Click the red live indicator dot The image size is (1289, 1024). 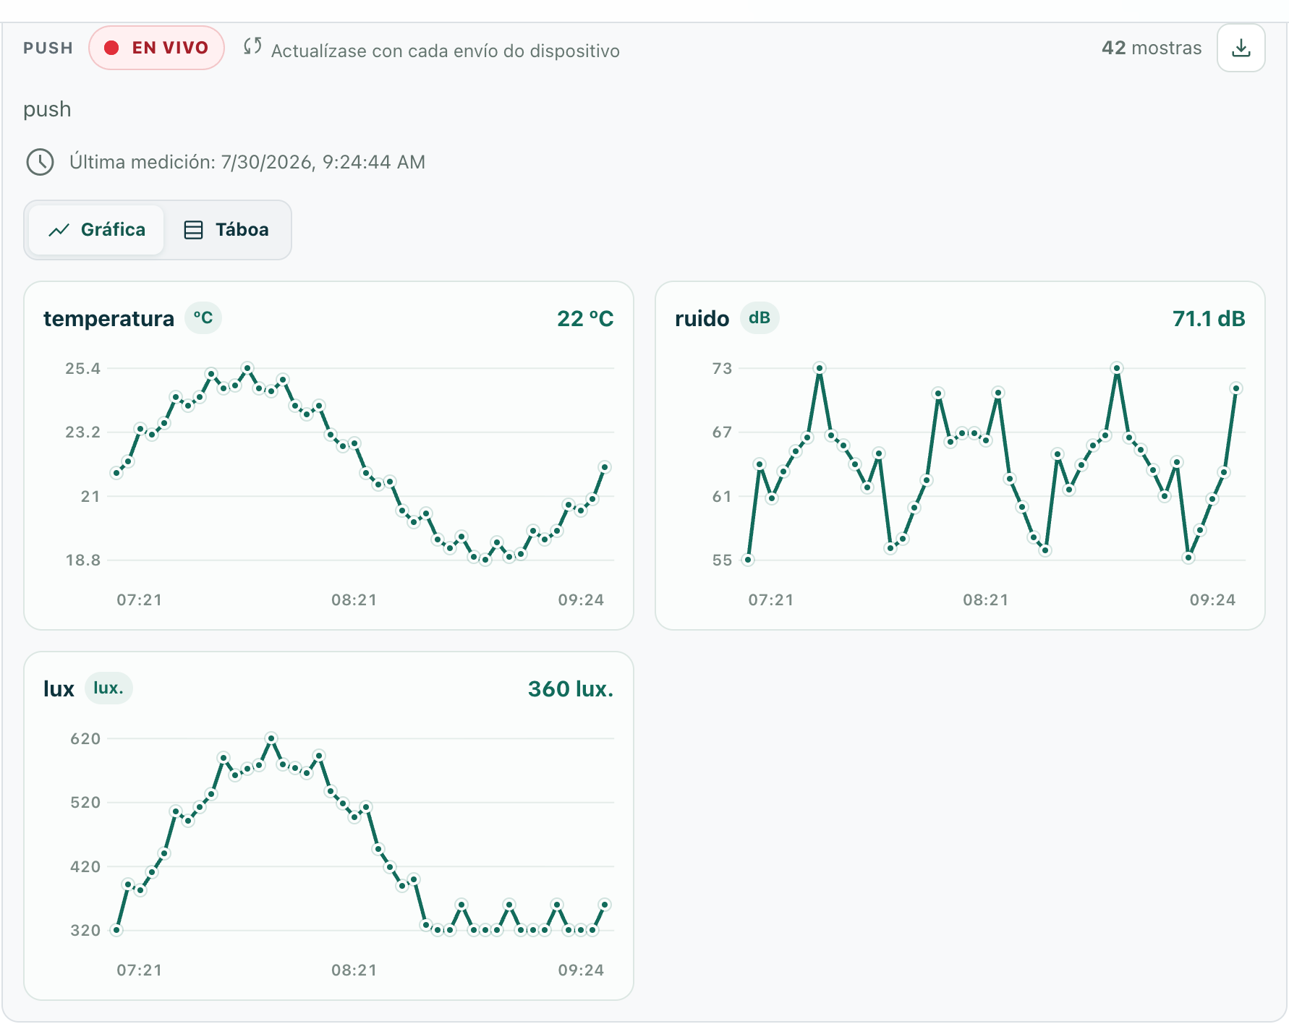pos(111,48)
